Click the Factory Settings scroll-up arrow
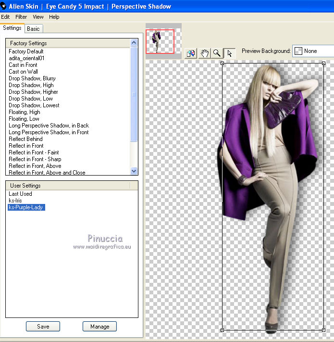The height and width of the screenshot is (342, 334). 134,43
